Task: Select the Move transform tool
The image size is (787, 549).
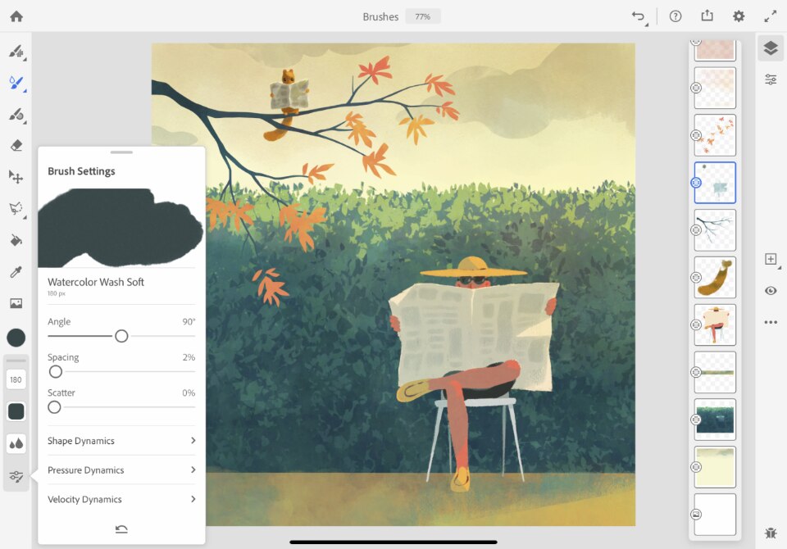Action: [x=16, y=177]
